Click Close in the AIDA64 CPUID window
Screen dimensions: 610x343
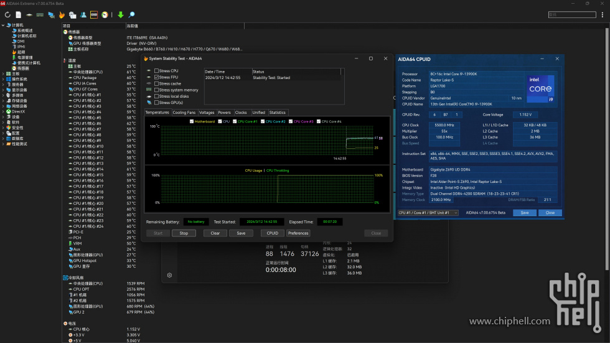tap(550, 213)
